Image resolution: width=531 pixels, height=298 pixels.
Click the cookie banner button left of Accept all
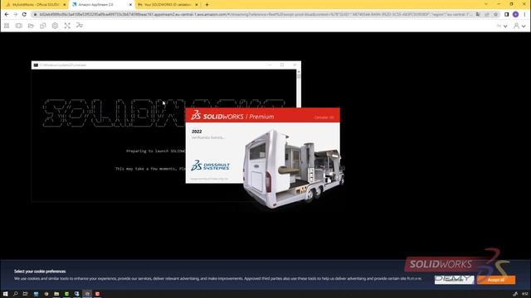click(454, 280)
